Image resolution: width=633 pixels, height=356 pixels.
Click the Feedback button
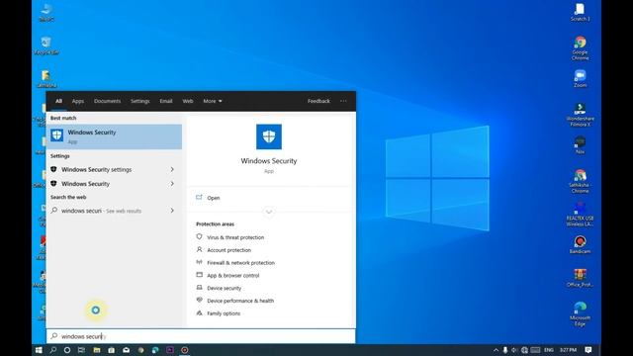click(318, 101)
